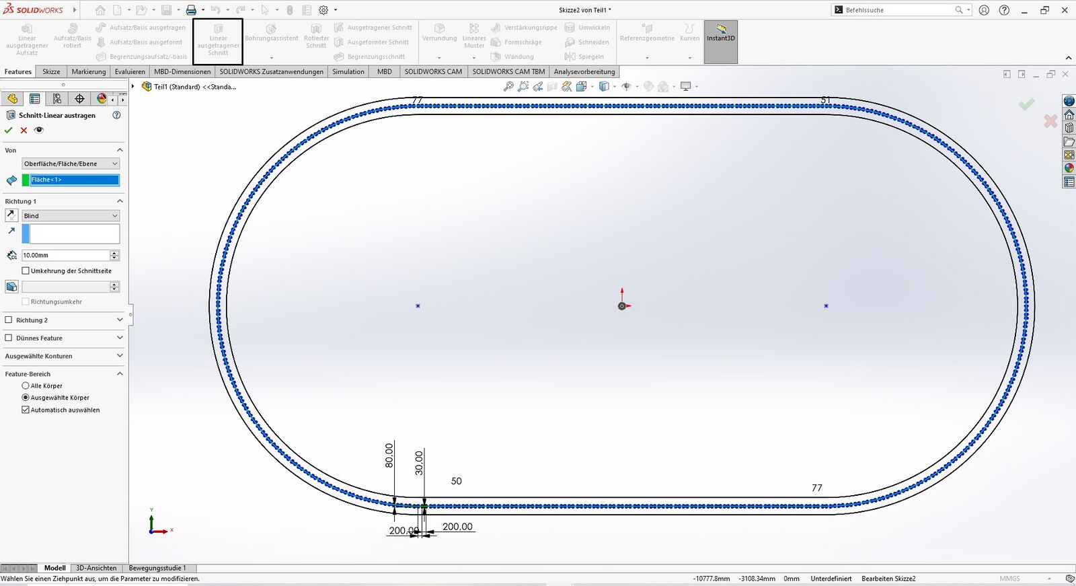Open the Evaluieren tab
This screenshot has width=1076, height=586.
130,72
